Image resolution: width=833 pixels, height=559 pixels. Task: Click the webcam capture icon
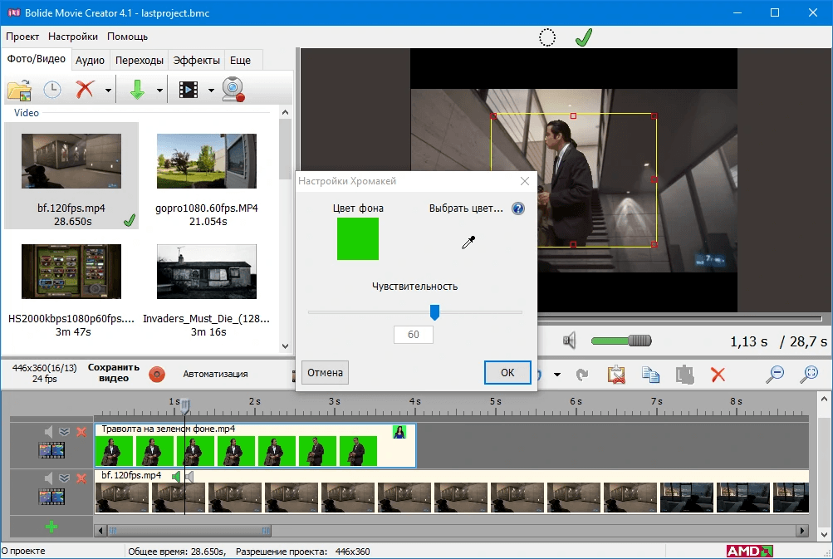[233, 89]
